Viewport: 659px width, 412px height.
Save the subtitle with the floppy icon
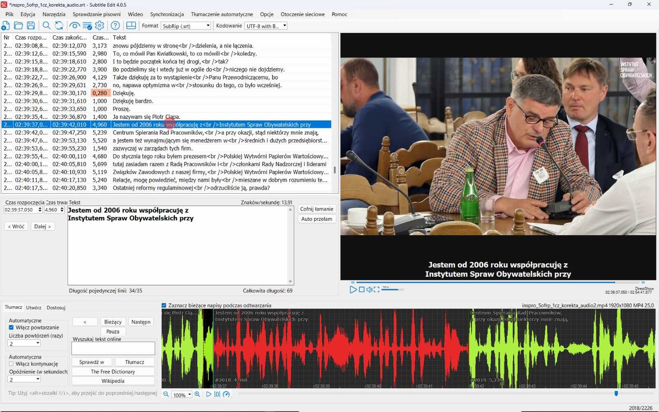click(31, 26)
